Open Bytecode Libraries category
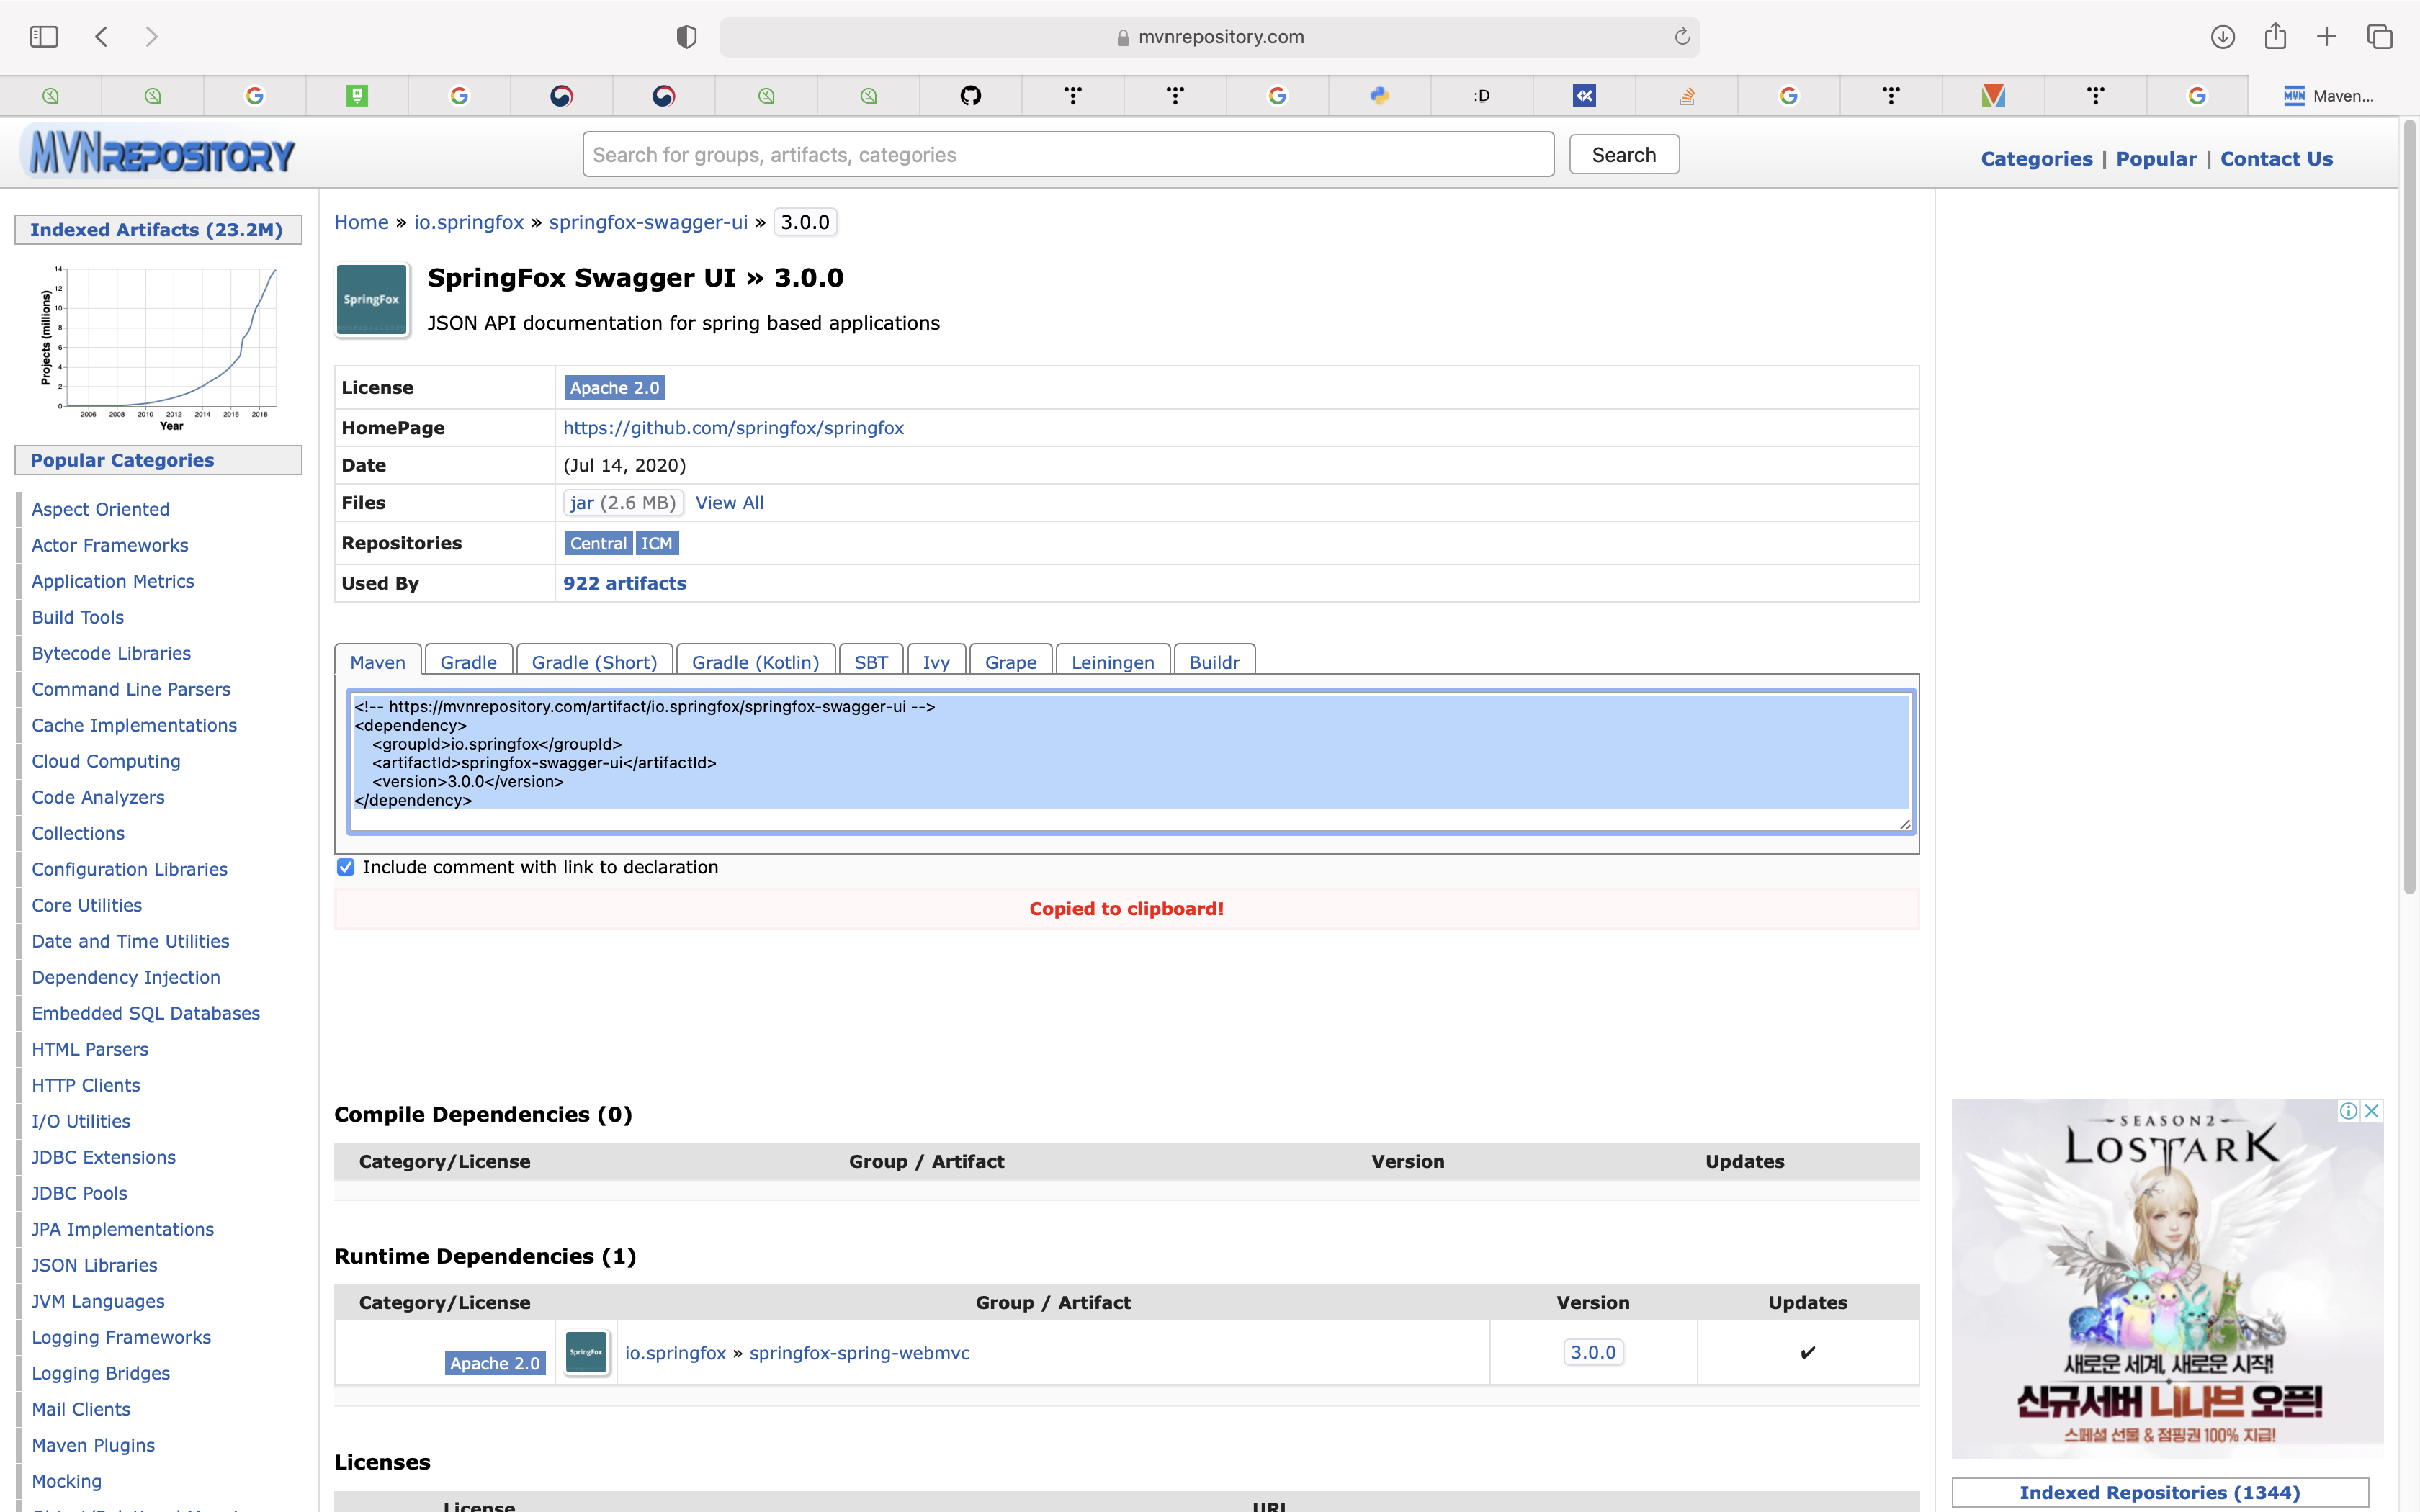The width and height of the screenshot is (2420, 1512). click(x=111, y=652)
